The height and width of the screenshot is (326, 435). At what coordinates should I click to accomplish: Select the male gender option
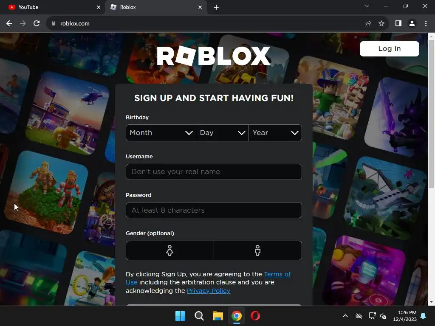click(258, 250)
